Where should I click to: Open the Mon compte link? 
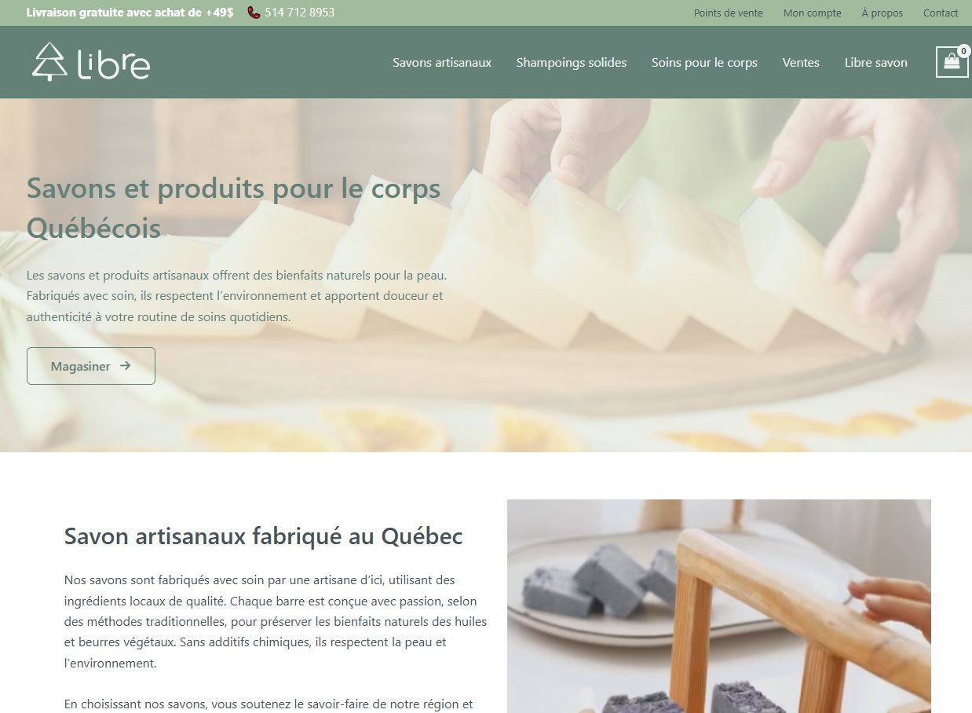812,13
